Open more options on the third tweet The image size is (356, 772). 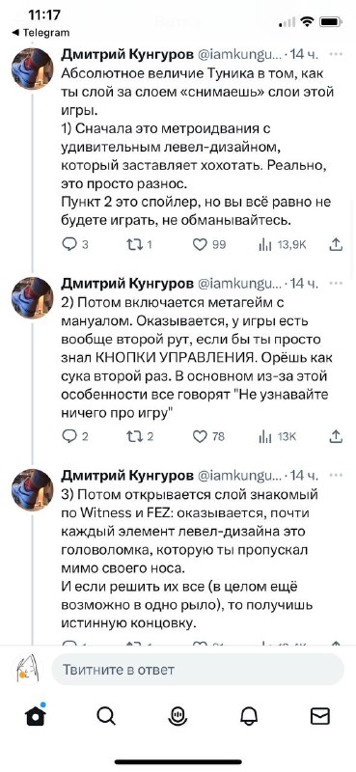coord(336,475)
